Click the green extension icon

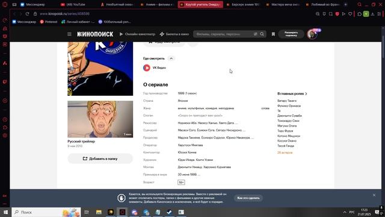(x=366, y=14)
